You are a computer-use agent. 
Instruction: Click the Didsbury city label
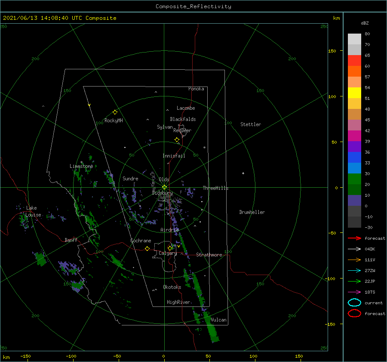coord(163,193)
